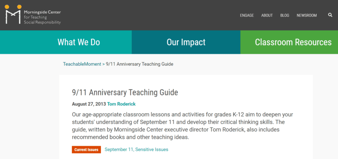Follow the September 11 tag link
This screenshot has width=338, height=159.
(x=120, y=149)
